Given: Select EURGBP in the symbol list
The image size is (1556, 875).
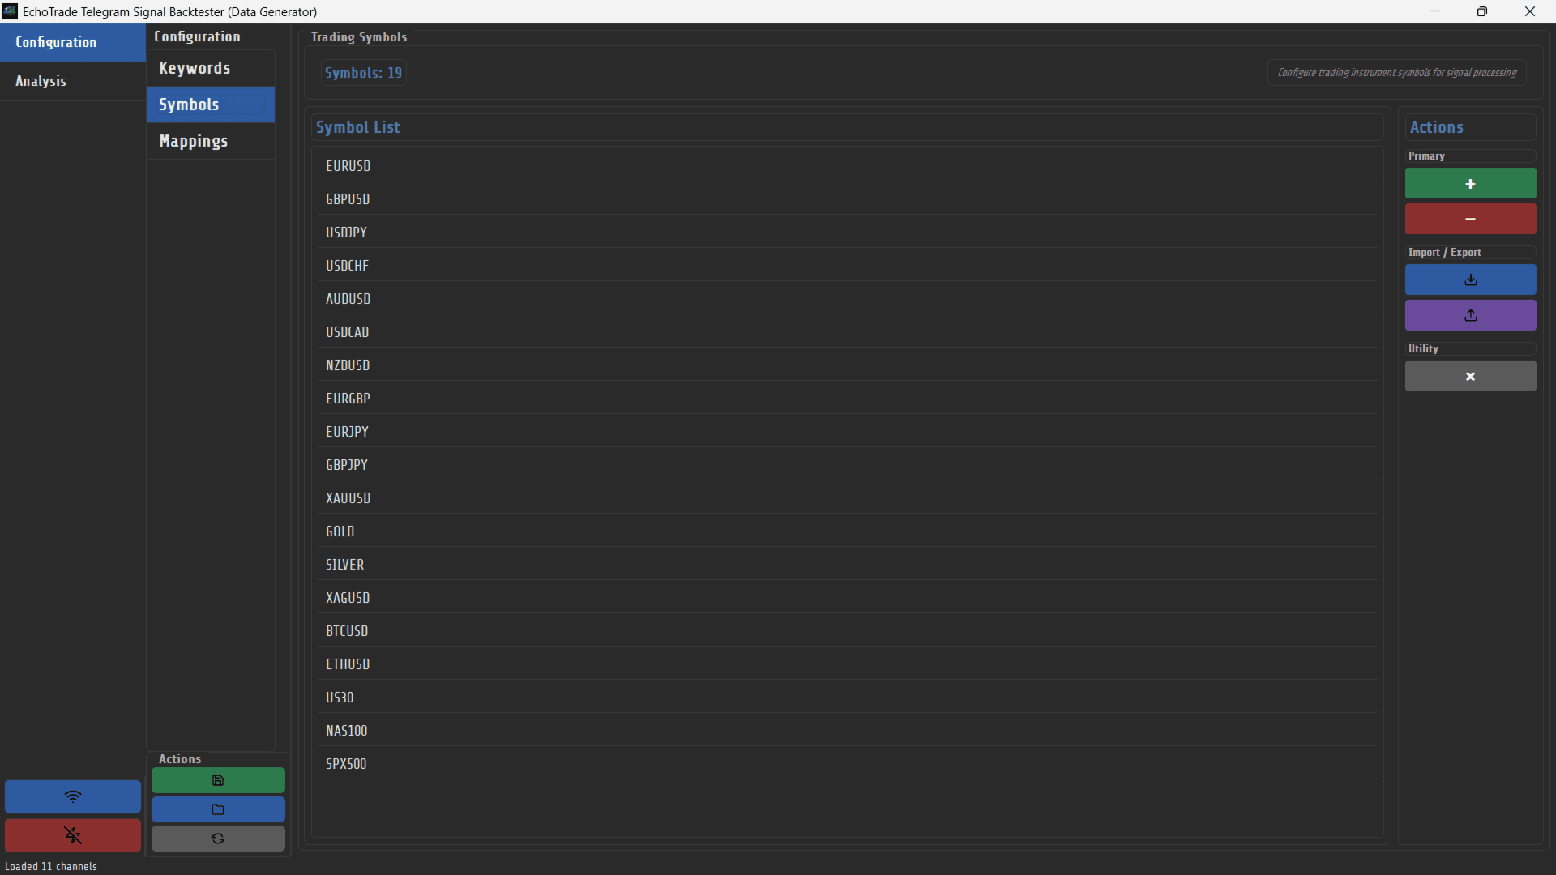Looking at the screenshot, I should tap(848, 398).
